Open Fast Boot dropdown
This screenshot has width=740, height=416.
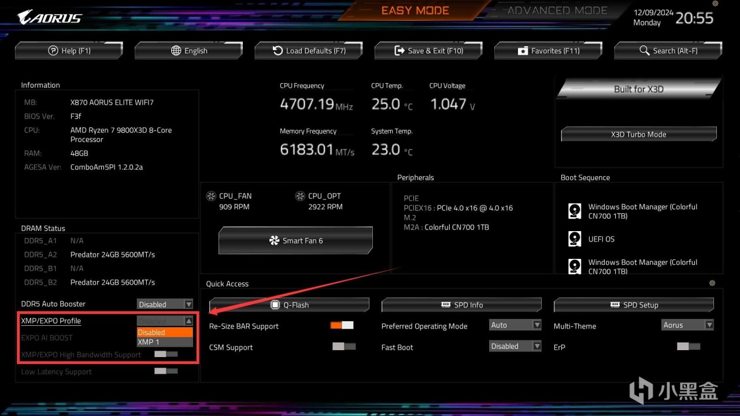click(515, 346)
